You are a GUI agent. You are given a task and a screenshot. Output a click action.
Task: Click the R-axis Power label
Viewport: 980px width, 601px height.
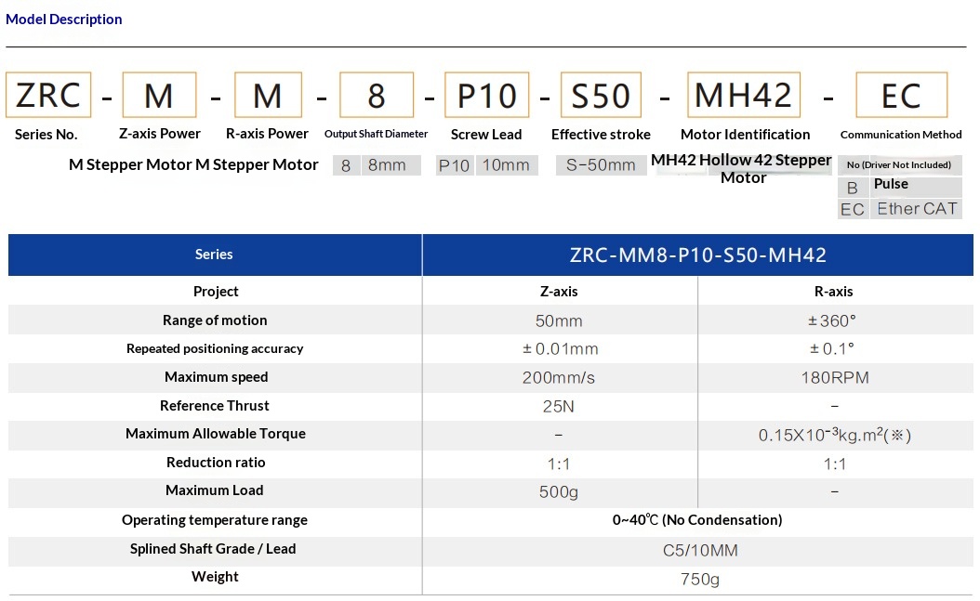point(267,134)
